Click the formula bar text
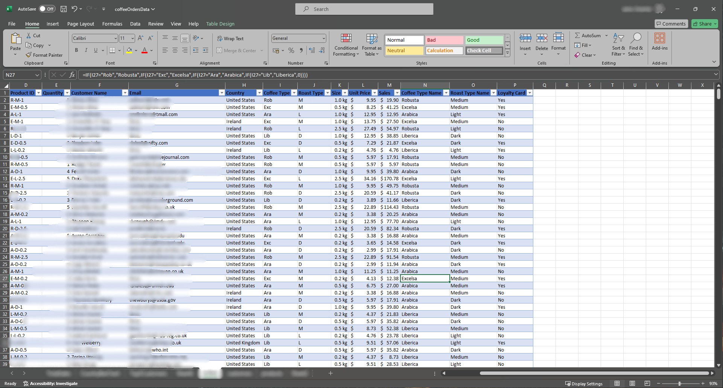Image resolution: width=723 pixels, height=388 pixels. coord(195,75)
